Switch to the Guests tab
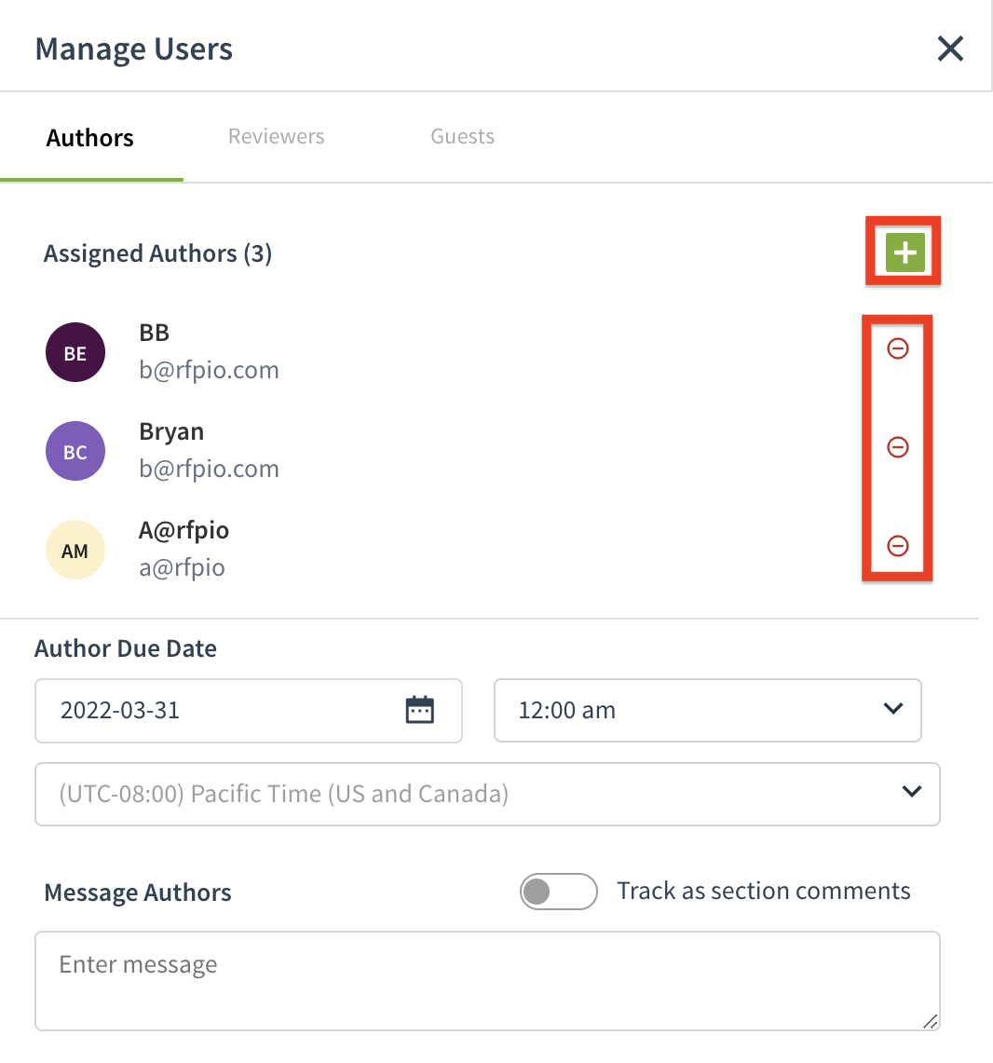Screen dimensions: 993x1063 (463, 136)
